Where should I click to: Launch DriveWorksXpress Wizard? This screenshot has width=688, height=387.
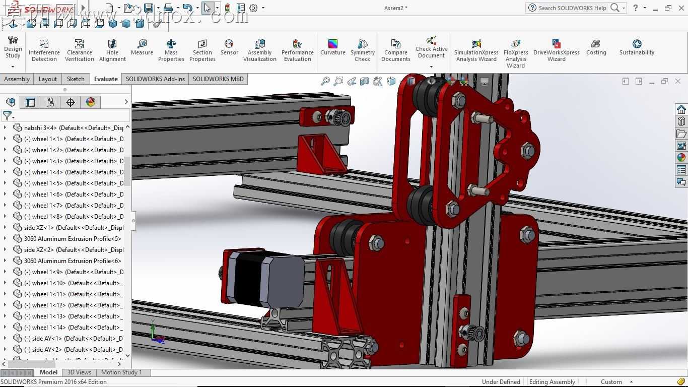click(557, 50)
